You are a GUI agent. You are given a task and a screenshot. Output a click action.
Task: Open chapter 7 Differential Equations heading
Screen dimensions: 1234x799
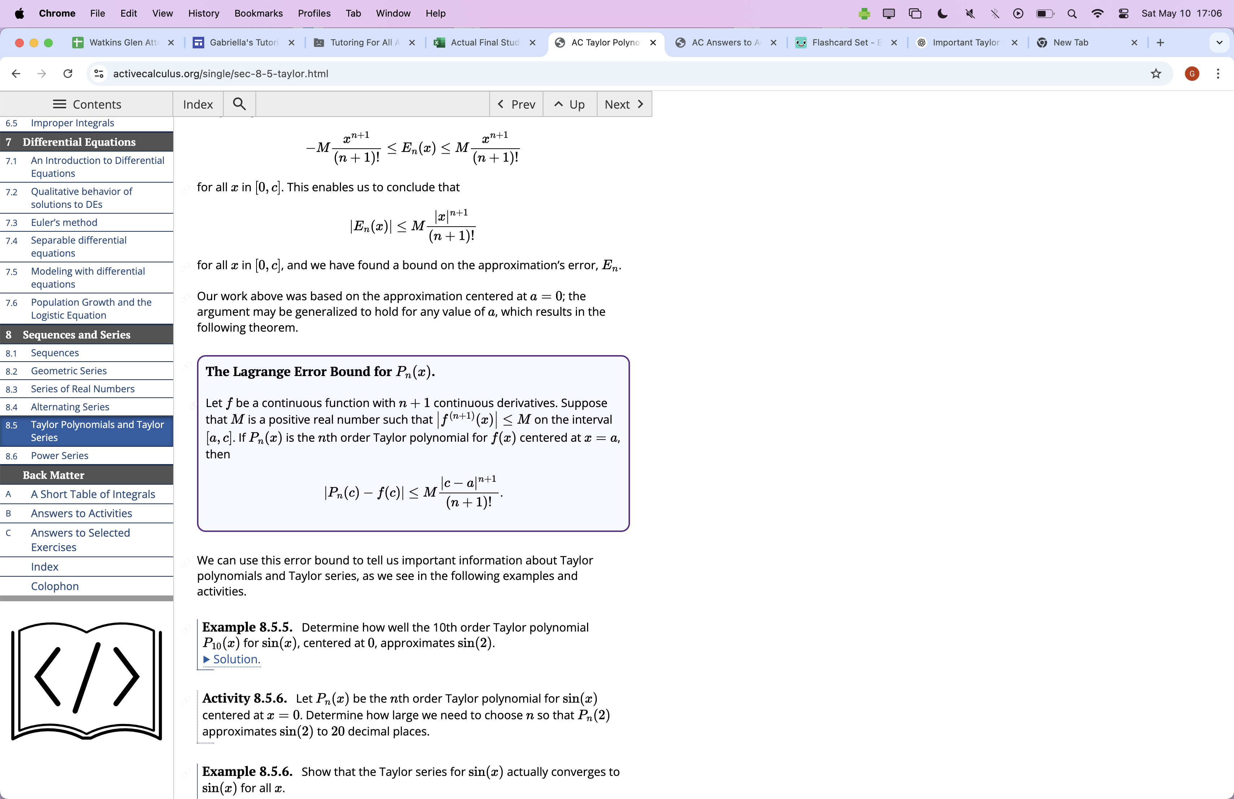pos(79,141)
